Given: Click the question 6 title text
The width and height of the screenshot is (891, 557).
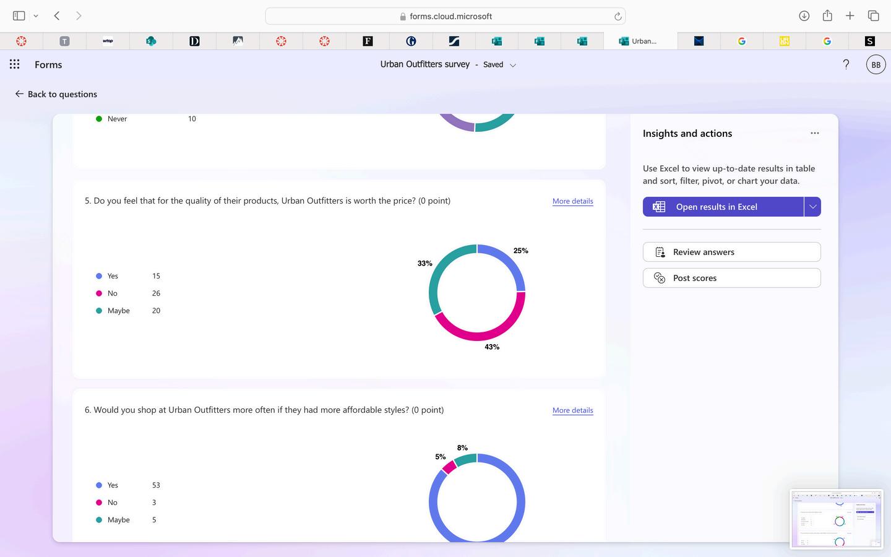Looking at the screenshot, I should coord(264,410).
